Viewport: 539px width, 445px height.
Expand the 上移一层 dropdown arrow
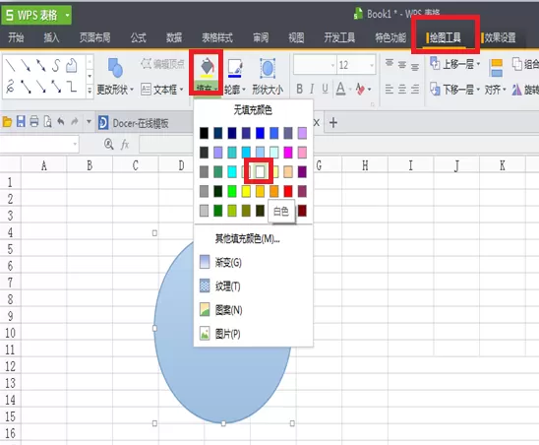[x=478, y=64]
